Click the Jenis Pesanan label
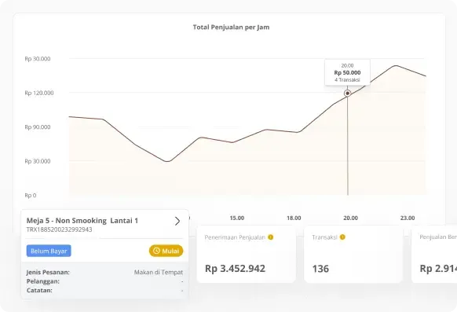 coord(48,273)
